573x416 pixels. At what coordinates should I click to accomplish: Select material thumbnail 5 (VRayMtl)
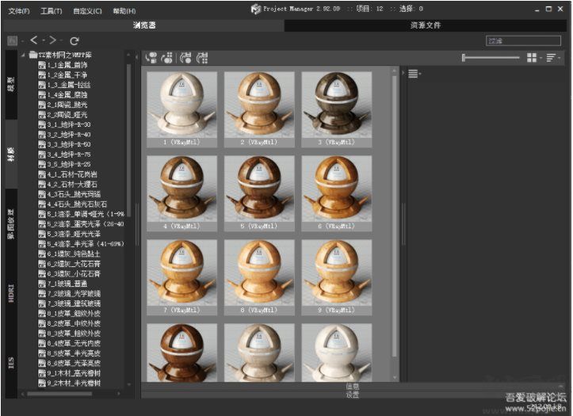coord(260,190)
